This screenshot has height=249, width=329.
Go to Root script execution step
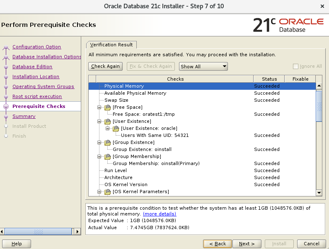[37, 96]
